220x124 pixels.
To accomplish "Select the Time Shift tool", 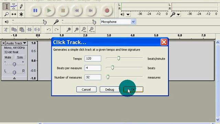I will pos(14,14).
